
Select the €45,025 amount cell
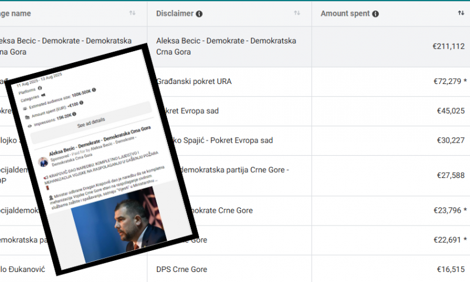(x=451, y=110)
